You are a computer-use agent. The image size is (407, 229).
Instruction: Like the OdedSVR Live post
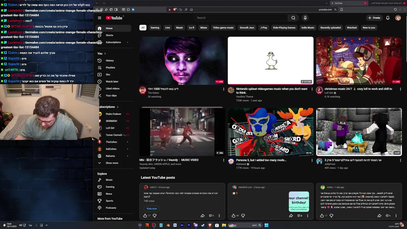[233, 216]
